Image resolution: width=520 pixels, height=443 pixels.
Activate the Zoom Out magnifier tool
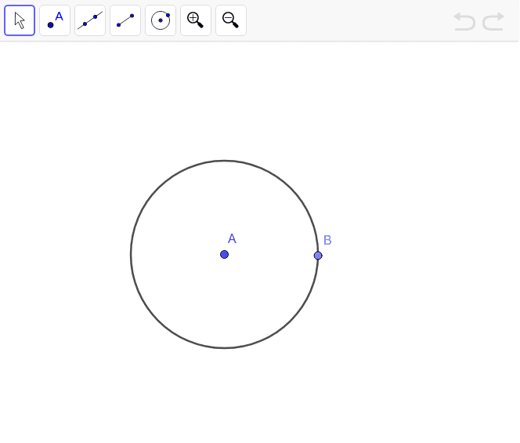click(231, 20)
